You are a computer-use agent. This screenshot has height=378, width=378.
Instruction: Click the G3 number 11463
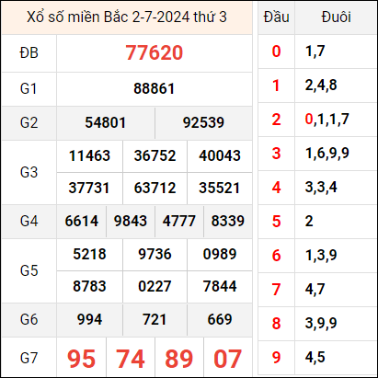click(89, 155)
